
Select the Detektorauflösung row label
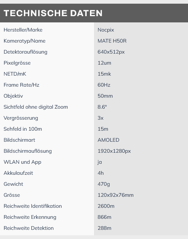tap(25, 52)
